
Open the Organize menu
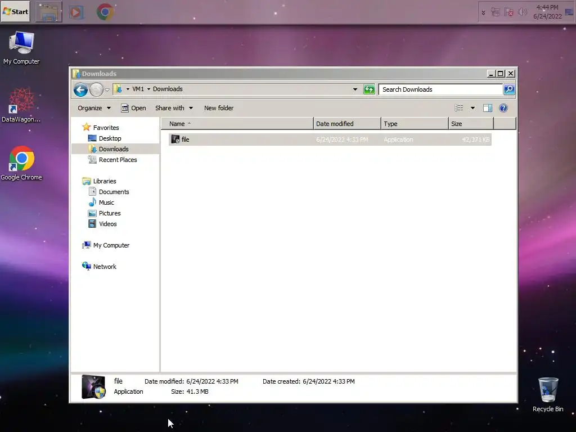(94, 108)
